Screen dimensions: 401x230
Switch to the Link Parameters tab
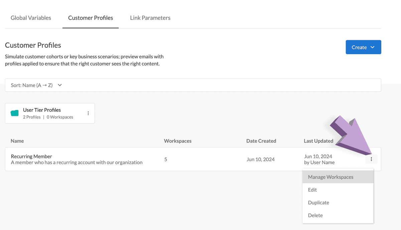[x=150, y=18]
